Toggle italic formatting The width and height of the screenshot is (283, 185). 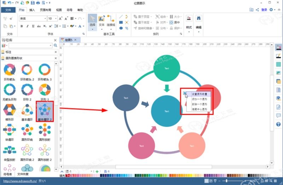[x=28, y=26]
